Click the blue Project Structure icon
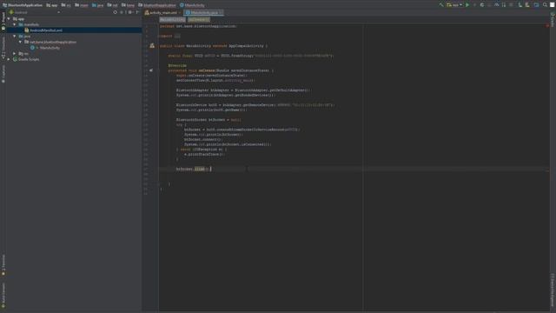Viewport: 556px width, 313px height. point(537,5)
